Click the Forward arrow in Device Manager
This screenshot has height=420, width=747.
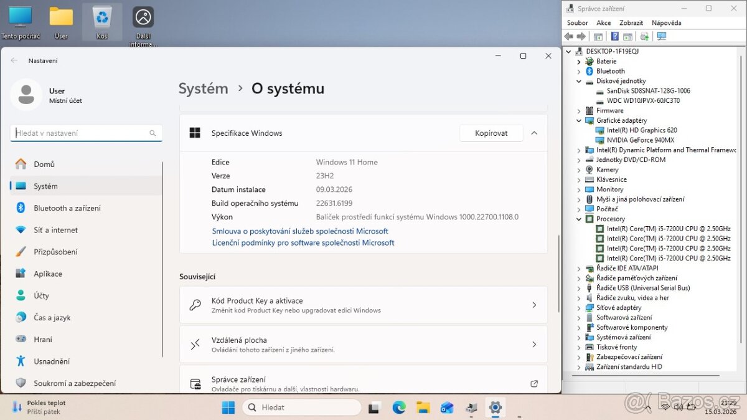(582, 36)
